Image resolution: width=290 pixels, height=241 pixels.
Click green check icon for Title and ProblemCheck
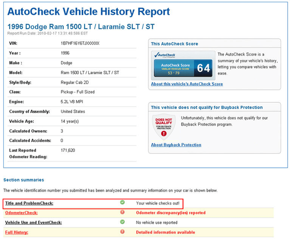click(122, 202)
